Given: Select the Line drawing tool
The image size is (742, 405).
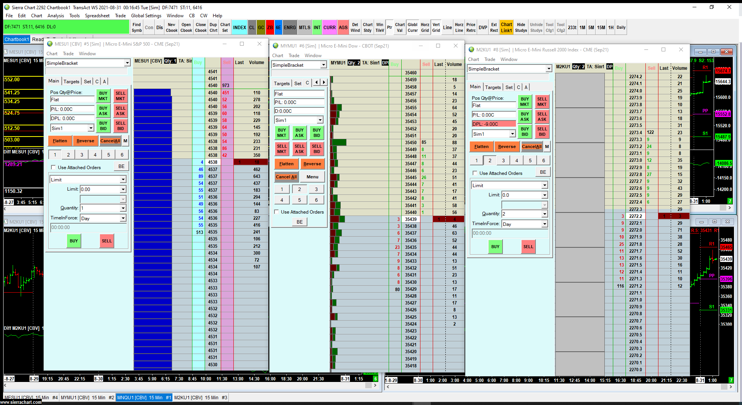Looking at the screenshot, I should (x=448, y=27).
